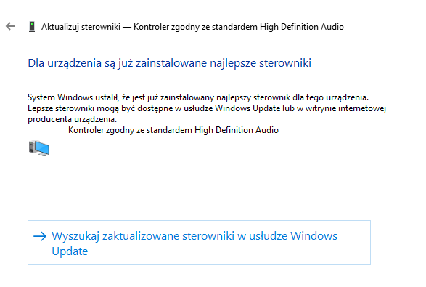Image resolution: width=426 pixels, height=287 pixels.
Task: Click the Aktualizuj sterowniki title text
Action: pos(81,27)
